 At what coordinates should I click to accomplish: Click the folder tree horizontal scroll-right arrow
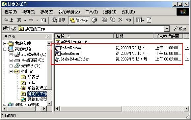[x=44, y=109]
